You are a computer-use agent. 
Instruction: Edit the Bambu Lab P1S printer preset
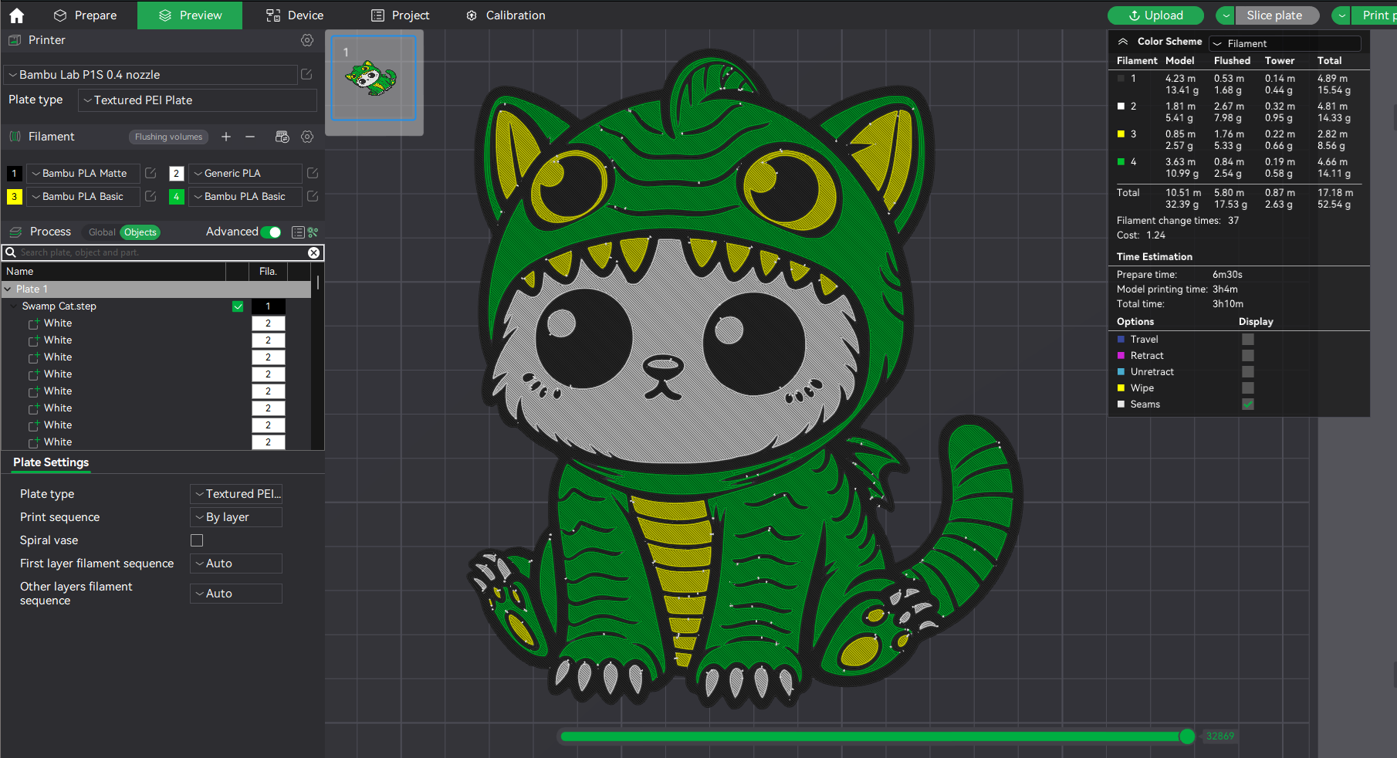306,74
